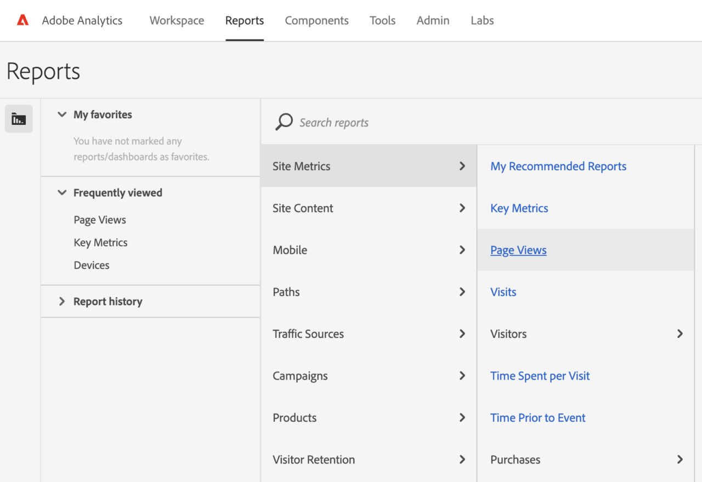Expand the Site Content arrow
Image resolution: width=702 pixels, height=482 pixels.
pos(462,208)
